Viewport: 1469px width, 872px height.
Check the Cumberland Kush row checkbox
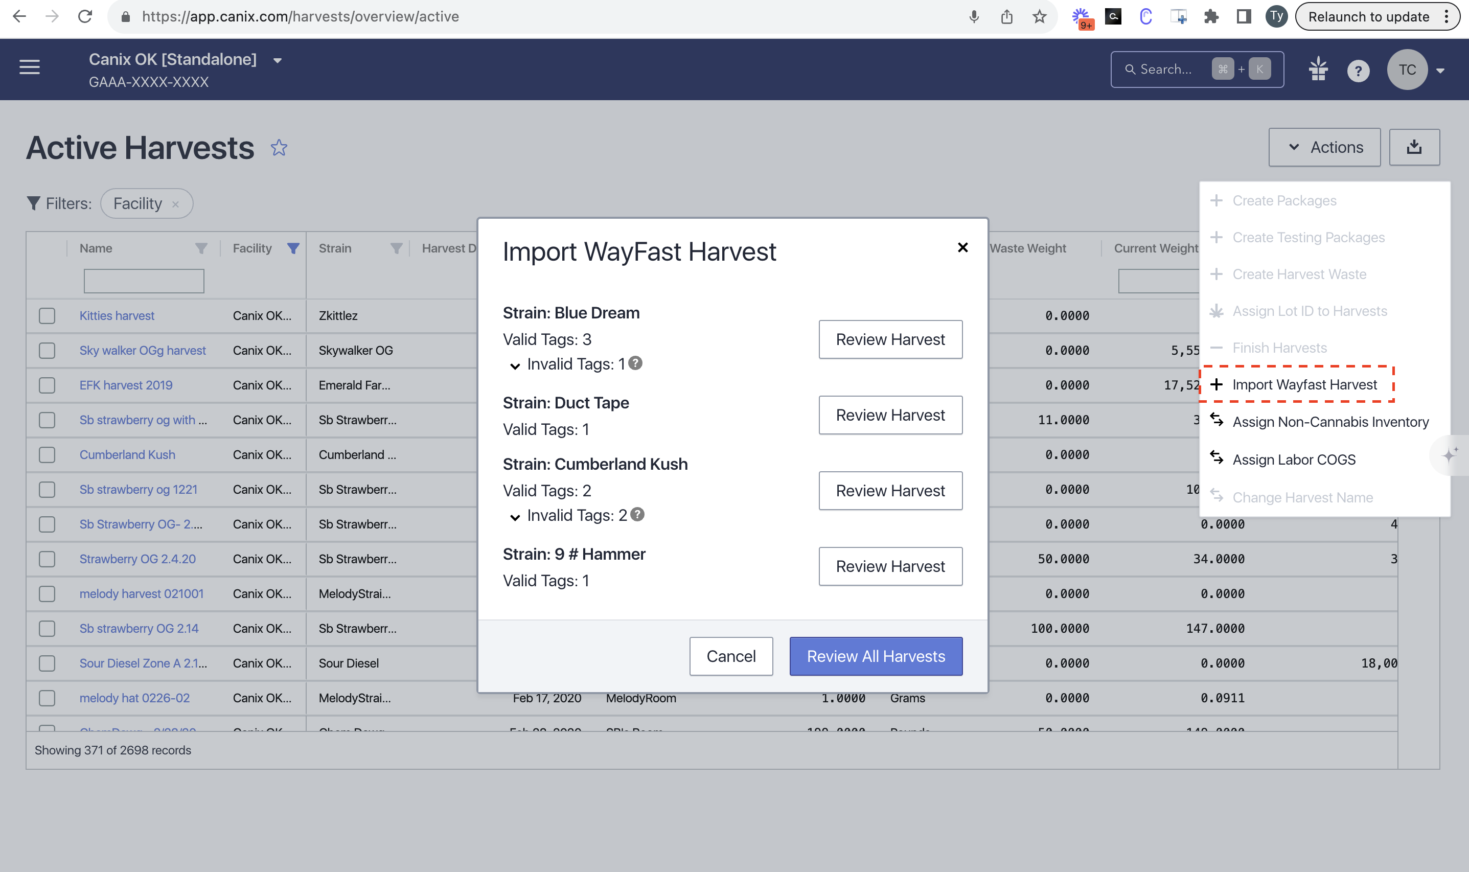[x=47, y=455]
